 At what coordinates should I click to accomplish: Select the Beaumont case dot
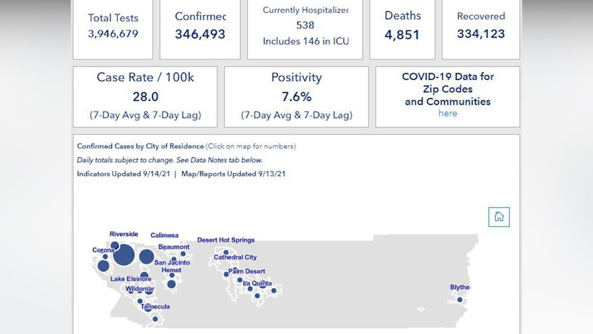[183, 254]
